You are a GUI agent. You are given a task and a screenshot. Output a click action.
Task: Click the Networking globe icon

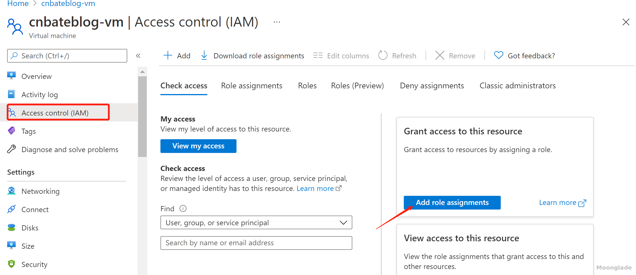tap(11, 191)
